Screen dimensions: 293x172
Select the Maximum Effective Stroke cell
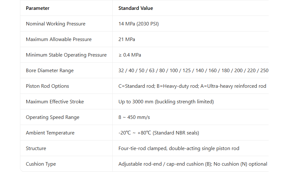tap(55, 102)
